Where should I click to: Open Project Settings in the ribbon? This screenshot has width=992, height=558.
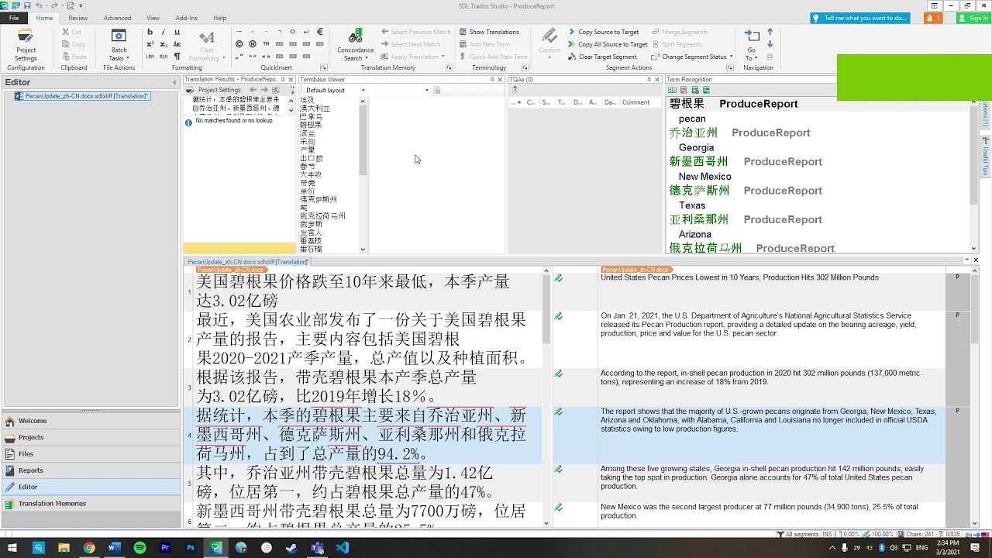(26, 45)
